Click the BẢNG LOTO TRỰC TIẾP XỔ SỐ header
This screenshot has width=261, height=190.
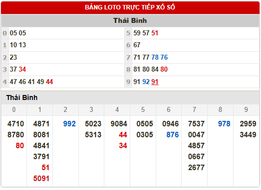[130, 7]
